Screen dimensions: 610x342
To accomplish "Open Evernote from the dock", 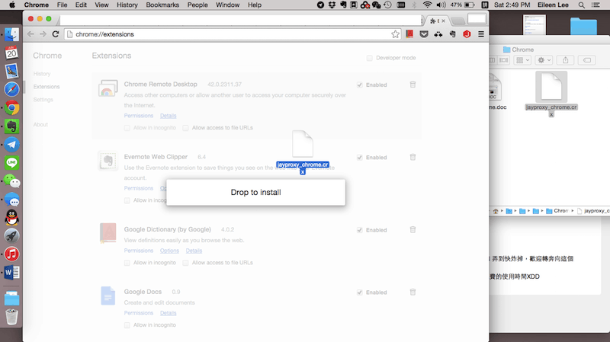I will point(11,126).
